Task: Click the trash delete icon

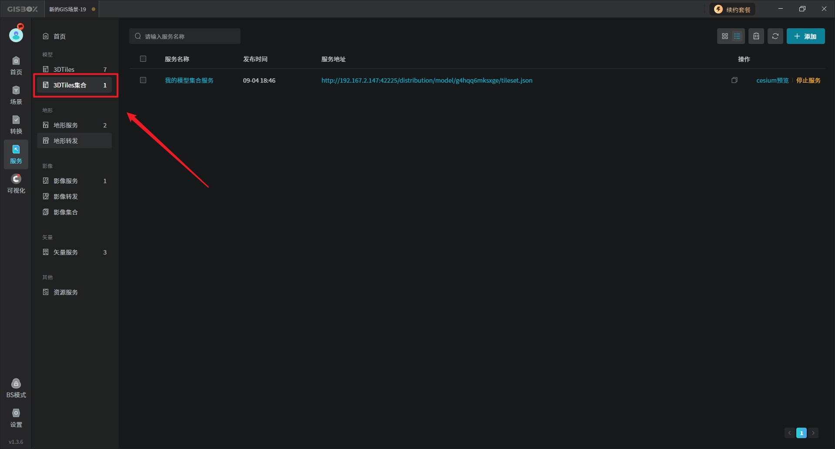Action: 756,37
